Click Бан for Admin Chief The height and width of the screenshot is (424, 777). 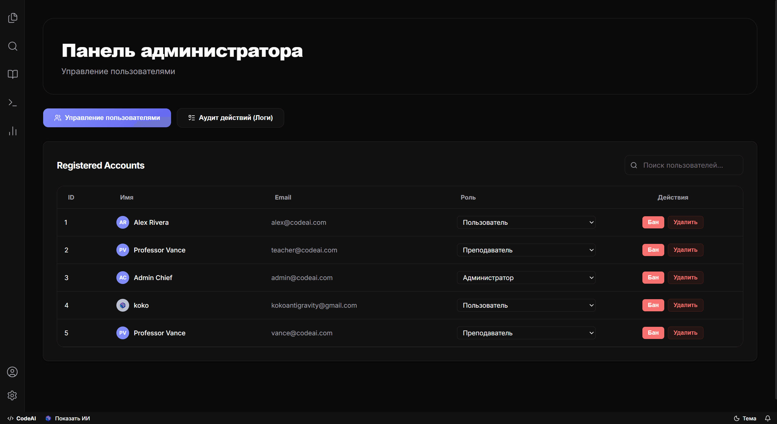pyautogui.click(x=653, y=278)
